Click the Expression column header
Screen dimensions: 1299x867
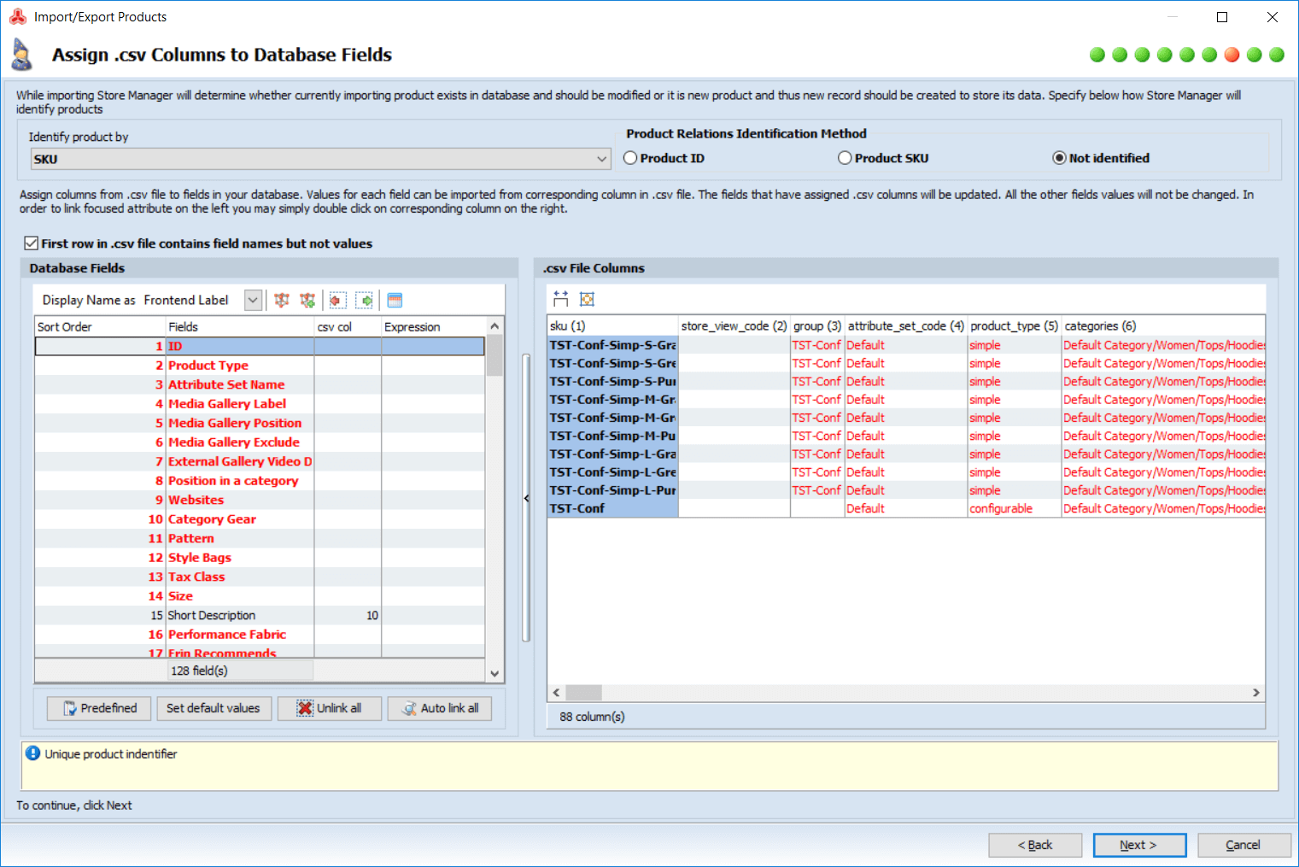click(433, 326)
